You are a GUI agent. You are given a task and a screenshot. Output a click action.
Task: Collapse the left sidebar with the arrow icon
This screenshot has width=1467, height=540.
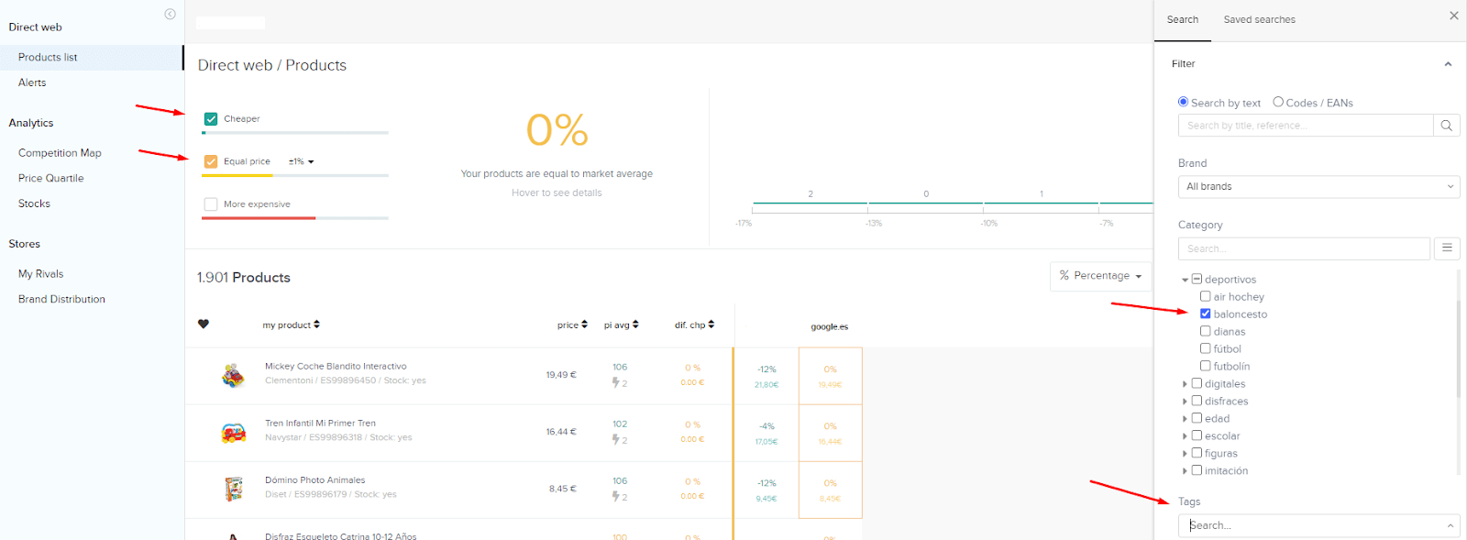(x=170, y=14)
